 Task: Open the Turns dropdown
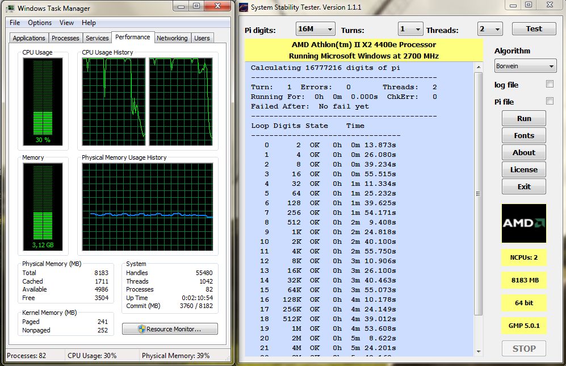[x=410, y=29]
